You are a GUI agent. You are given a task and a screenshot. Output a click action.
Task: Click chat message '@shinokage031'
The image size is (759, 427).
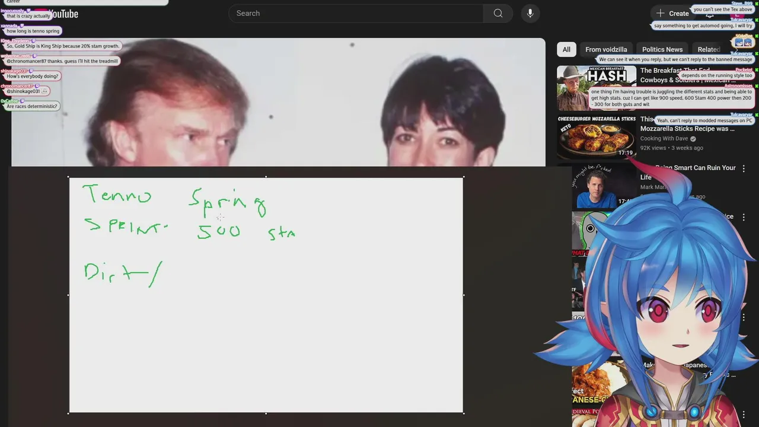click(27, 91)
